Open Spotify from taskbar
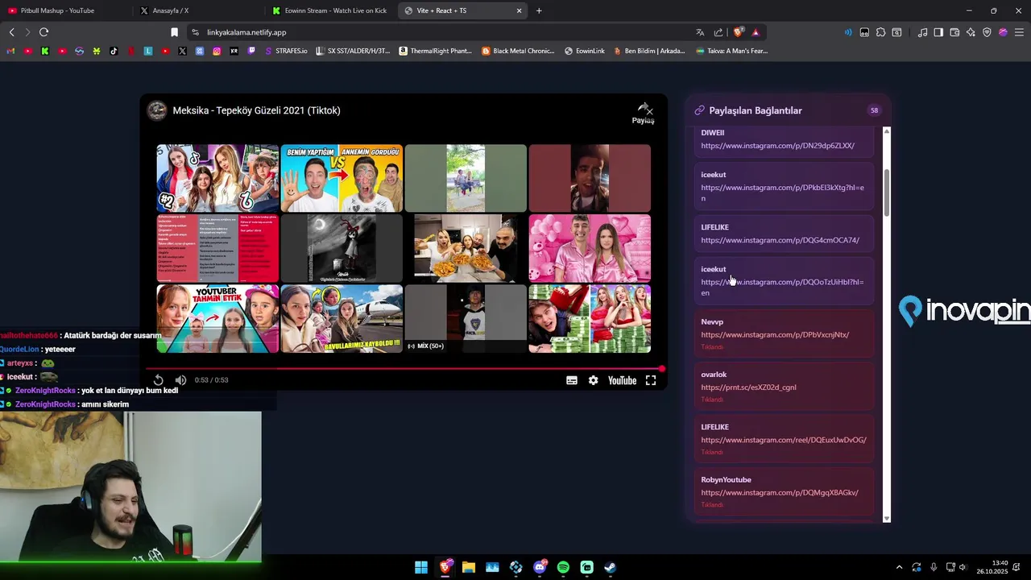Image resolution: width=1031 pixels, height=580 pixels. [x=563, y=567]
